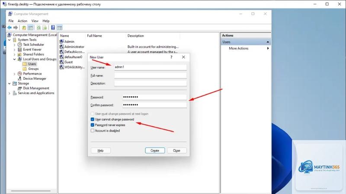Viewport: 346px width, 194px height.
Task: Click the Description input field
Action: pos(150,83)
